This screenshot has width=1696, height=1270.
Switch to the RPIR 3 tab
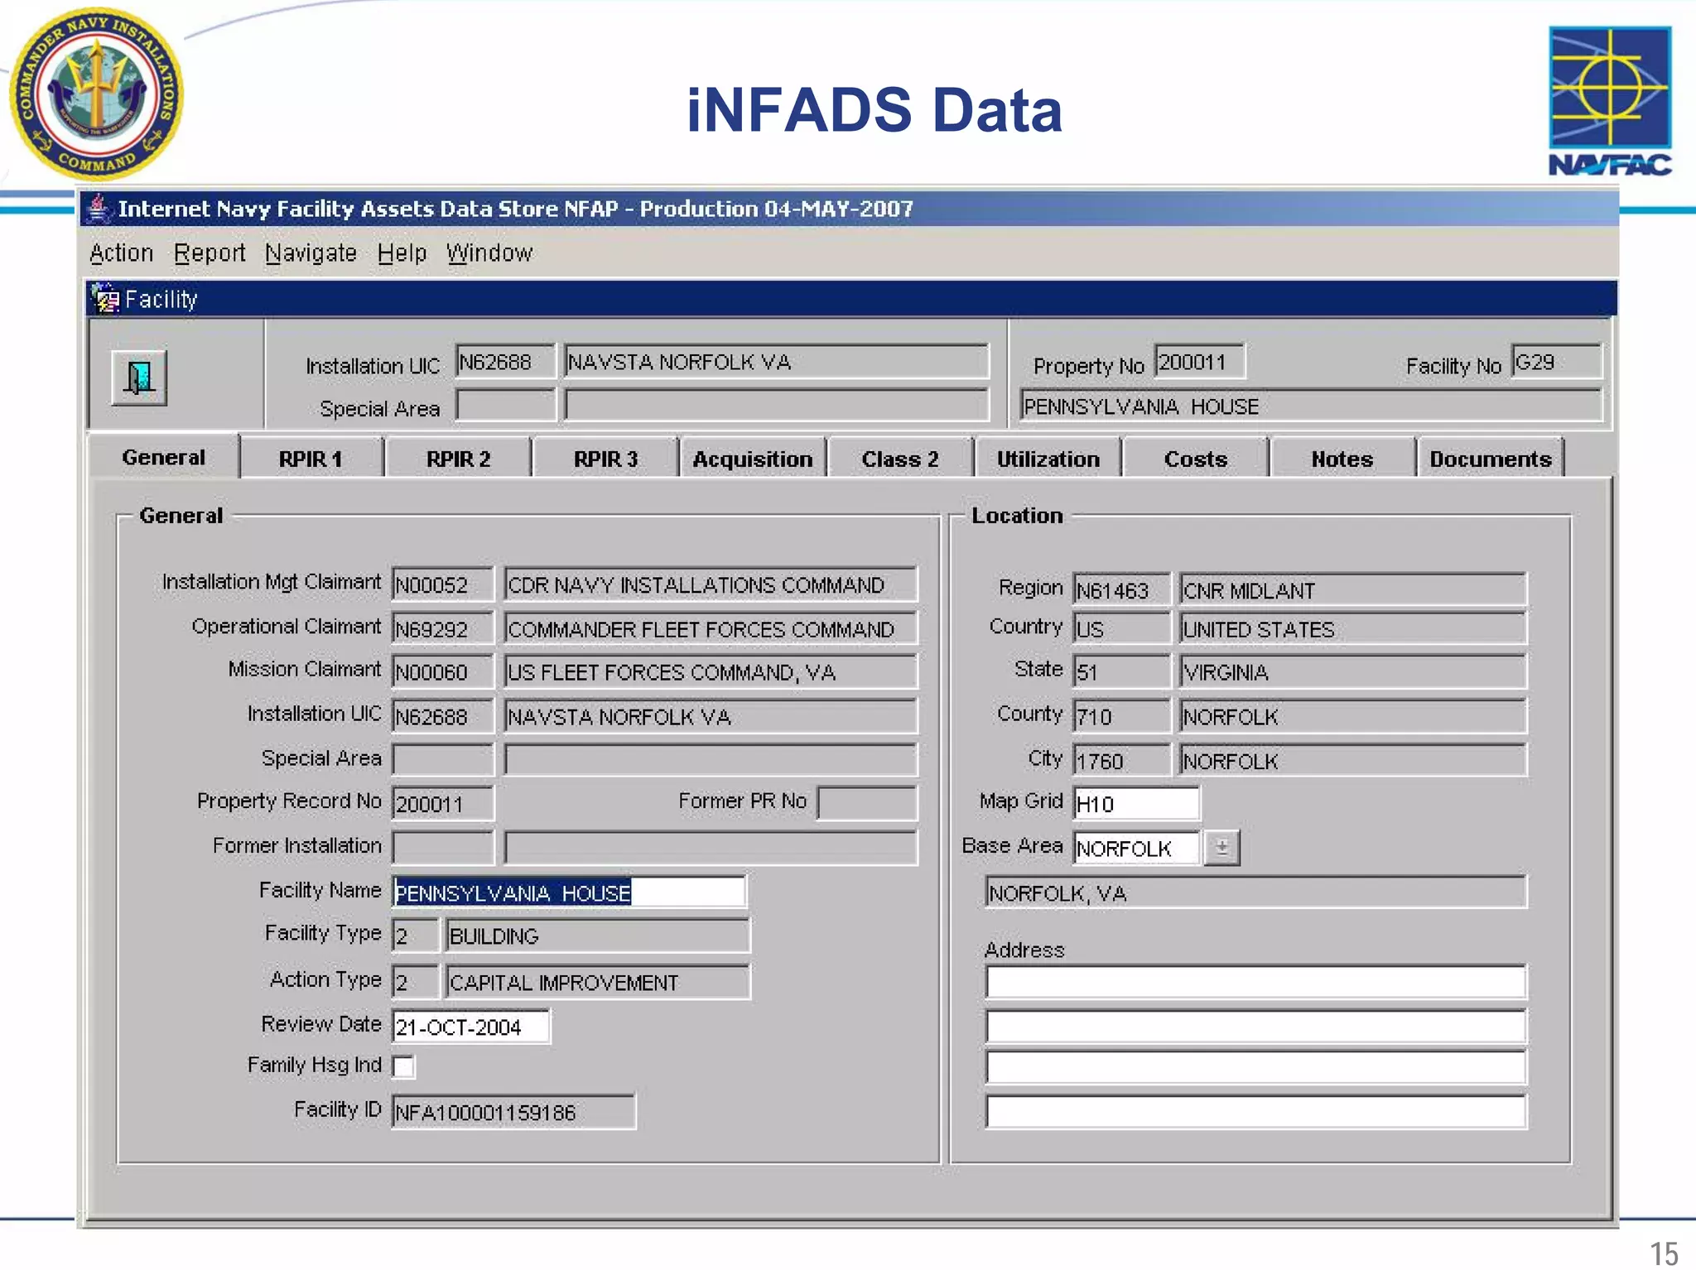(x=605, y=459)
